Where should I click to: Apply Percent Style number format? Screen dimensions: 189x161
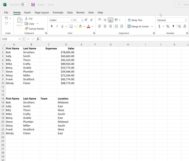[168, 26]
